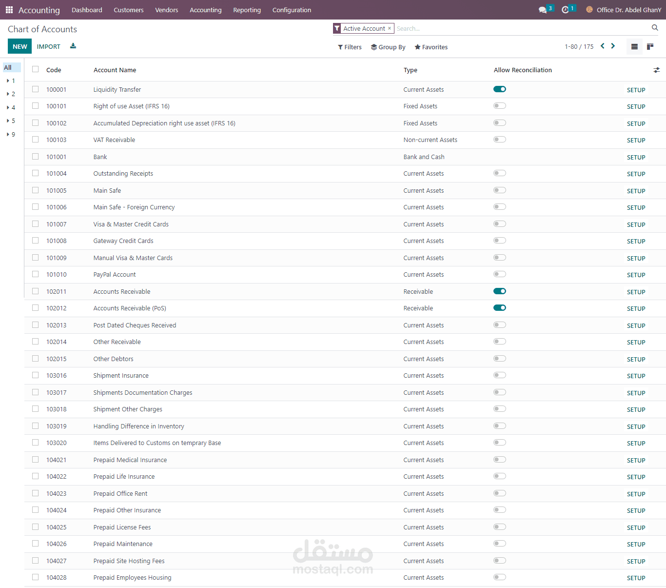Viewport: 666px width, 588px height.
Task: Disable reconciliation for Liquidity Transfer
Action: 500,89
